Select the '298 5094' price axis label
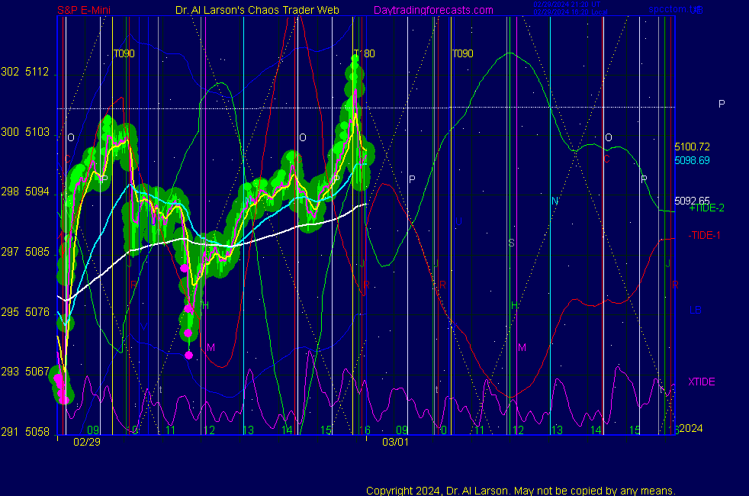Viewport: 749px width, 496px height. point(25,192)
